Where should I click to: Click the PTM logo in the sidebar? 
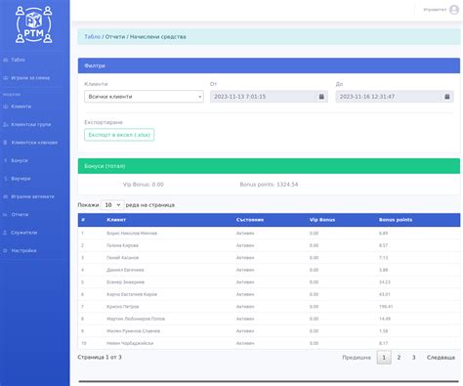coord(34,24)
